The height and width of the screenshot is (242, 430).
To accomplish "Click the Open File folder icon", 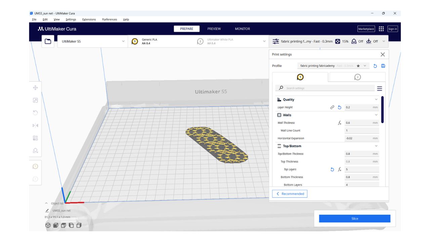I will pyautogui.click(x=48, y=41).
